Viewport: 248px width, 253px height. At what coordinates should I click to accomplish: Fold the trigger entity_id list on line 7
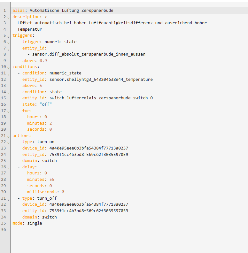[8, 49]
